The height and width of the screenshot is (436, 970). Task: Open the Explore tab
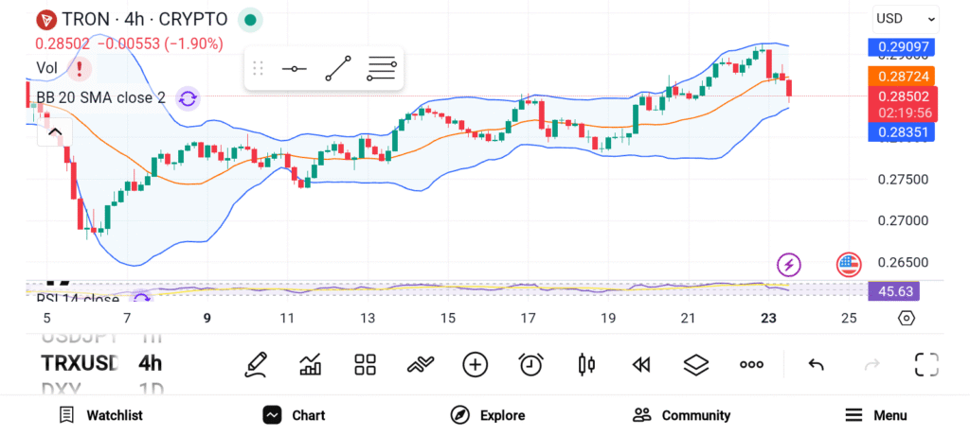click(x=487, y=415)
